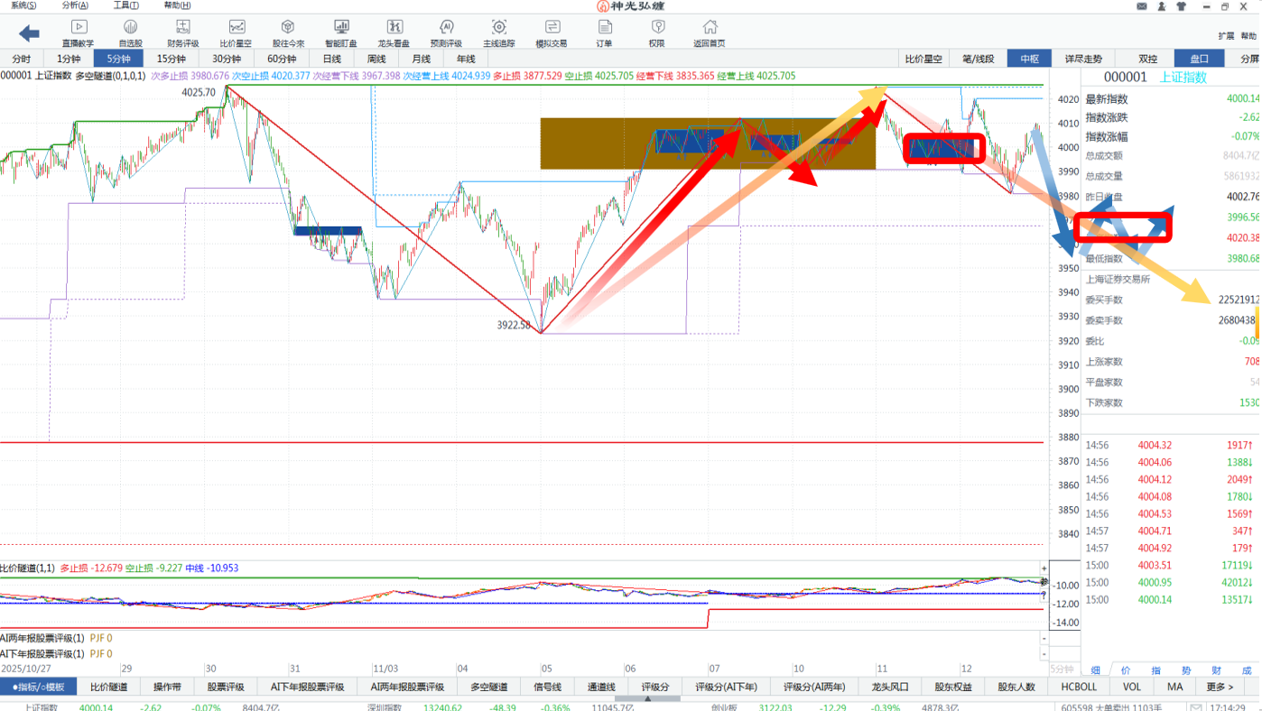This screenshot has height=711, width=1262.
Task: Select the HCBOLL indicator tab
Action: 1079,687
